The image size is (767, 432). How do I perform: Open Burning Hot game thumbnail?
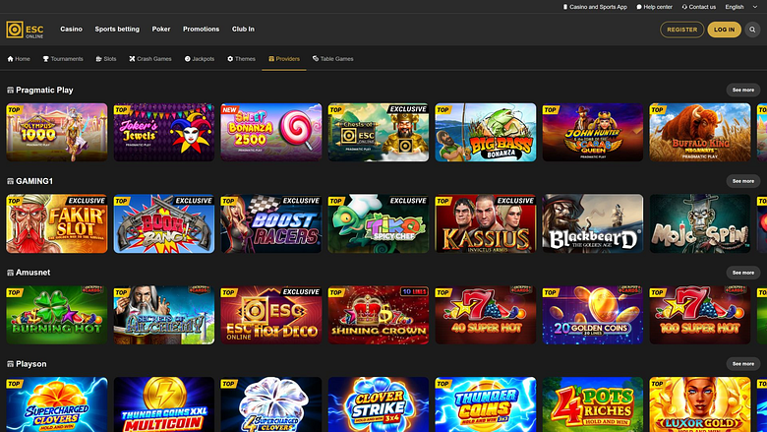coord(57,315)
